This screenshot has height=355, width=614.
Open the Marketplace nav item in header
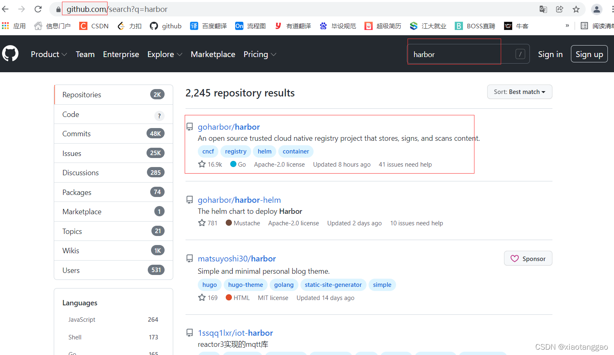(213, 54)
